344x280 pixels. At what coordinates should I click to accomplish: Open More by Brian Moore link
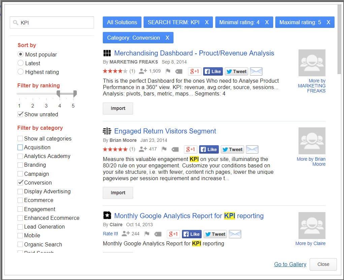coord(311,162)
